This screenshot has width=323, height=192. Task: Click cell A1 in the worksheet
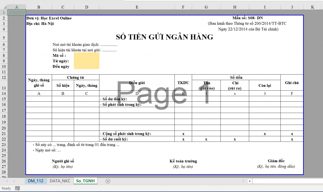[16, 13]
